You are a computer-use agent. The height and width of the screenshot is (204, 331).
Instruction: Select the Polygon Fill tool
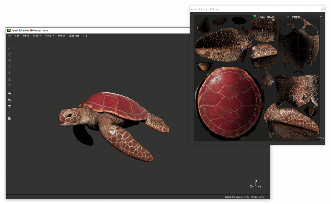click(9, 67)
